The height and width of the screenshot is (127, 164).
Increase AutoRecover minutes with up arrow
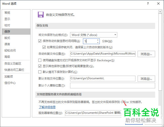click(x=98, y=40)
